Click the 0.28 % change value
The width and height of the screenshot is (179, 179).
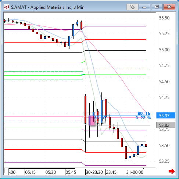143,118
